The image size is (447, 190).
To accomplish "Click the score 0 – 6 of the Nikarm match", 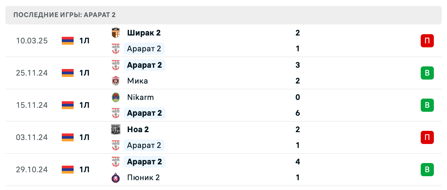I will (x=297, y=105).
